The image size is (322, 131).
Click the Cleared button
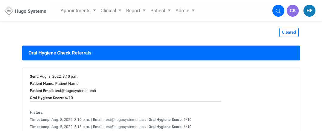289,32
